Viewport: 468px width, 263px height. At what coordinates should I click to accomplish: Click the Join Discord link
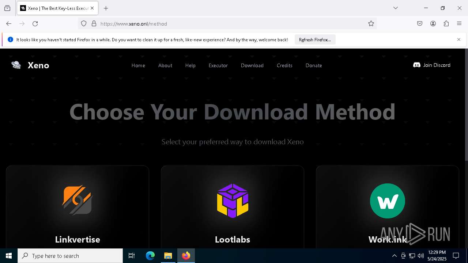point(432,65)
